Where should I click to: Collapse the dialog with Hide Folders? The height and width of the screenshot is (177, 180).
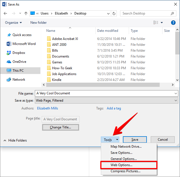tap(15, 140)
